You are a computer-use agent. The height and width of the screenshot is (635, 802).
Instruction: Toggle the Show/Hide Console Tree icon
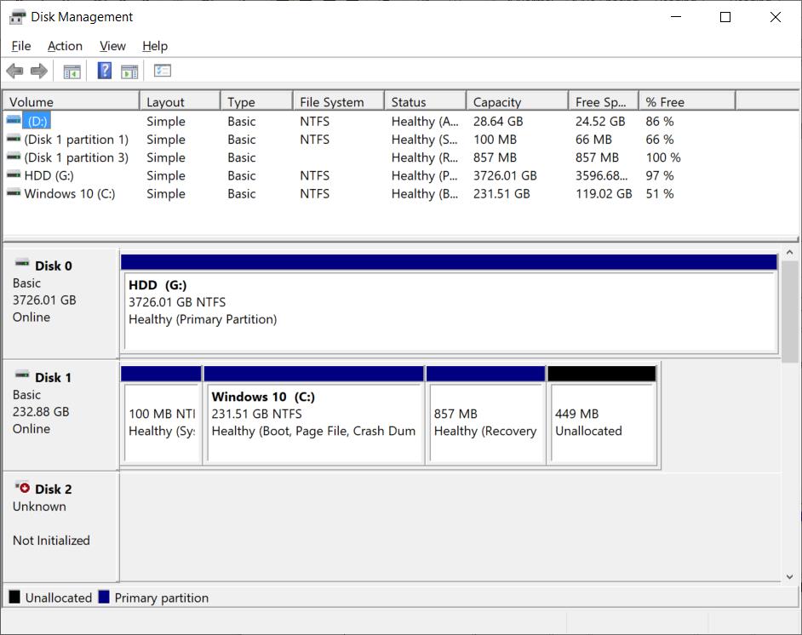72,71
